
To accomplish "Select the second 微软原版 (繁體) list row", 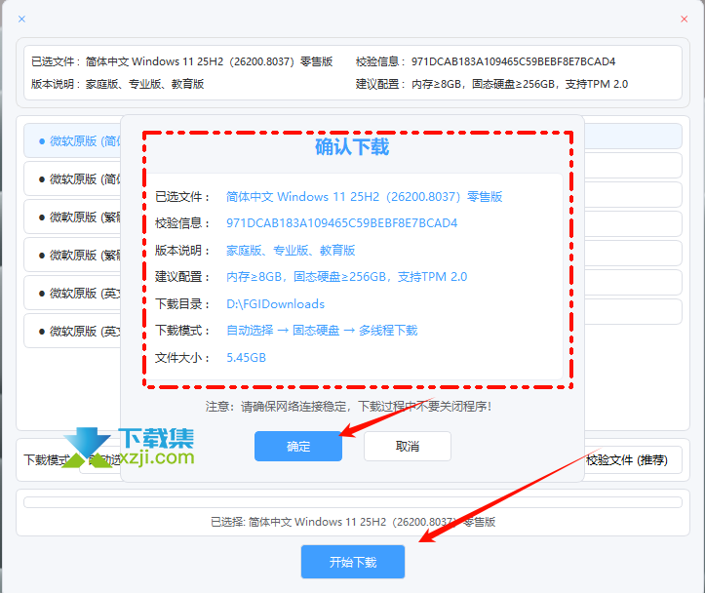I will click(x=72, y=256).
